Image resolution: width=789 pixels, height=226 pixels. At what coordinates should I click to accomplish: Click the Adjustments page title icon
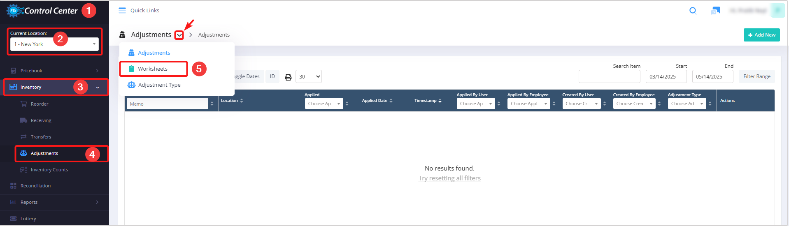(122, 35)
